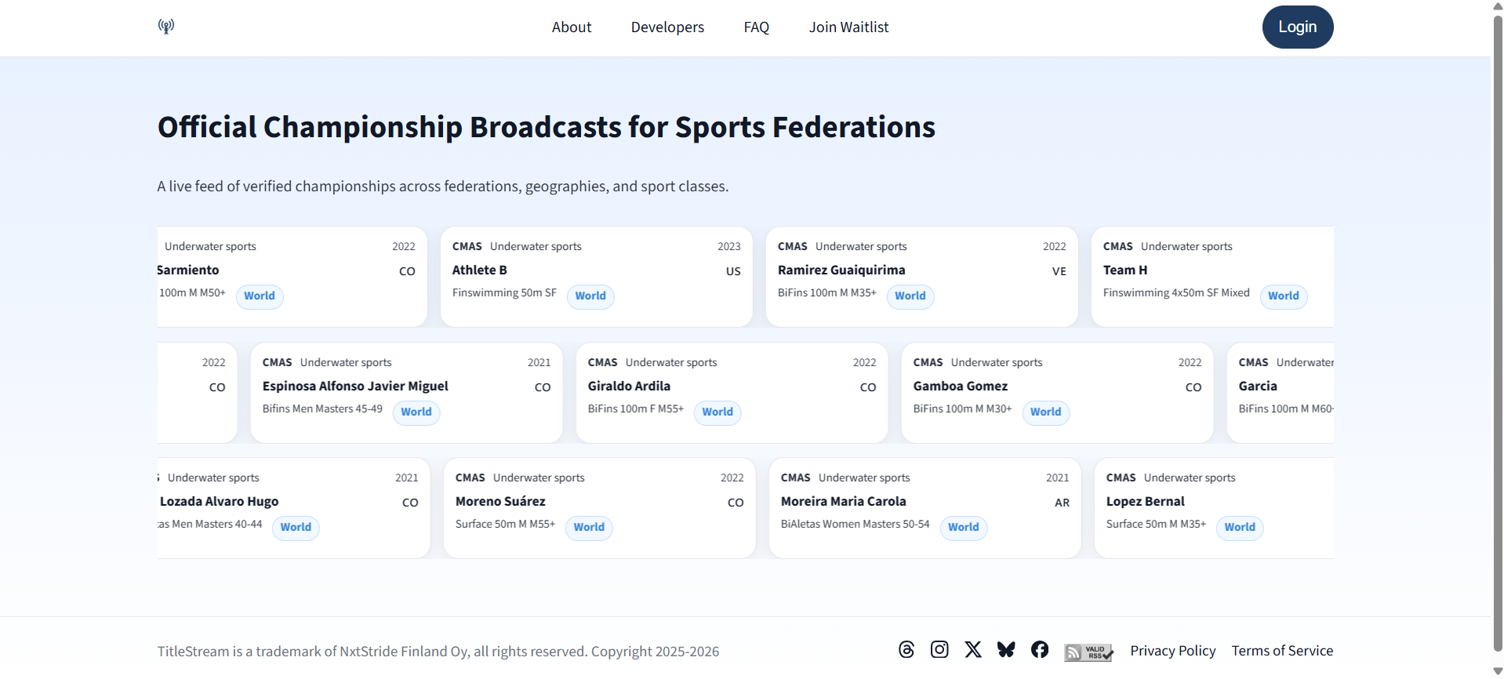The width and height of the screenshot is (1504, 679).
Task: Click the TitleStream broadcast logo icon
Action: pos(166,27)
